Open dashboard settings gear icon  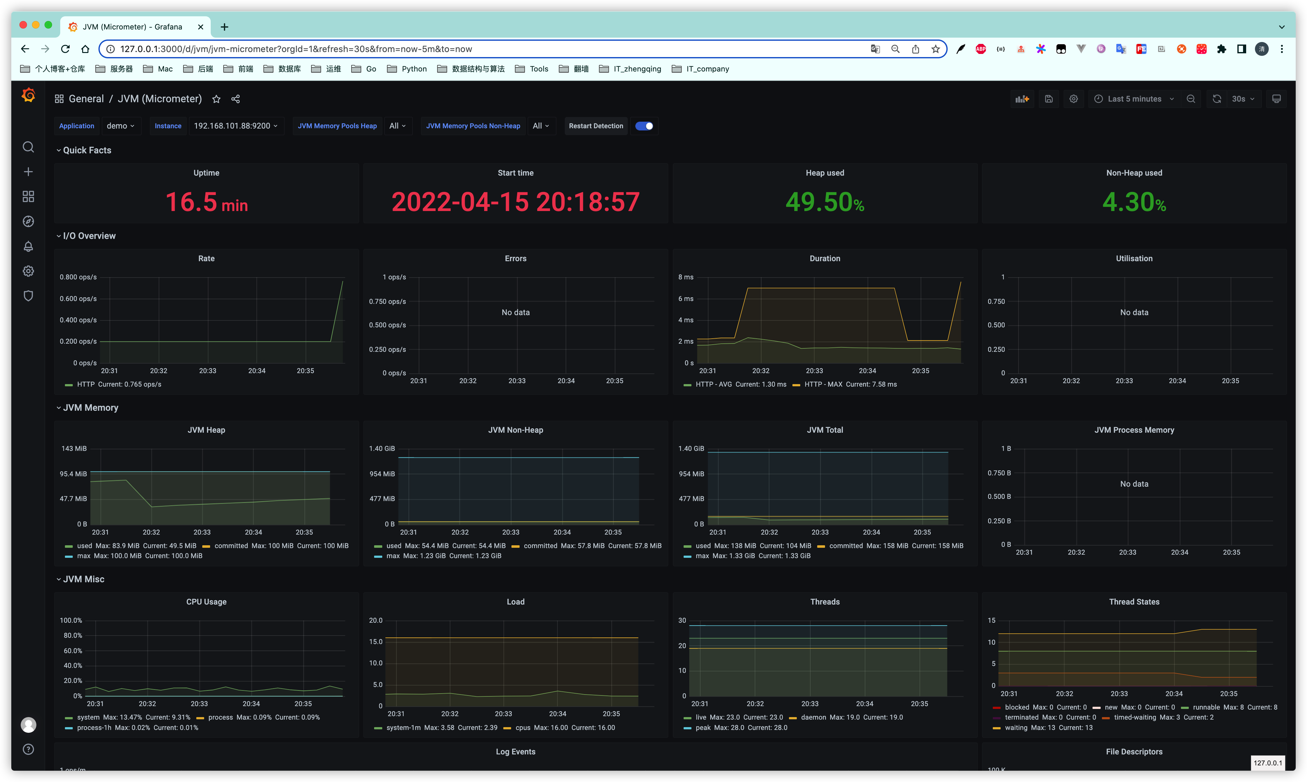point(1073,99)
